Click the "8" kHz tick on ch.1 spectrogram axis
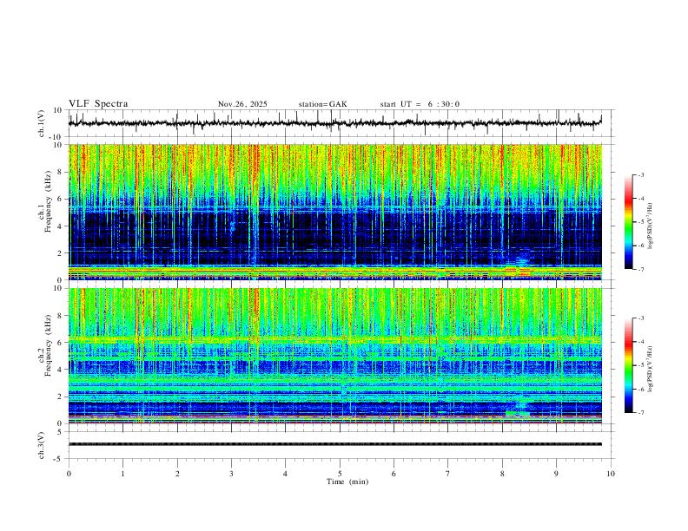Screen dimensions: 688x531 click(x=60, y=172)
